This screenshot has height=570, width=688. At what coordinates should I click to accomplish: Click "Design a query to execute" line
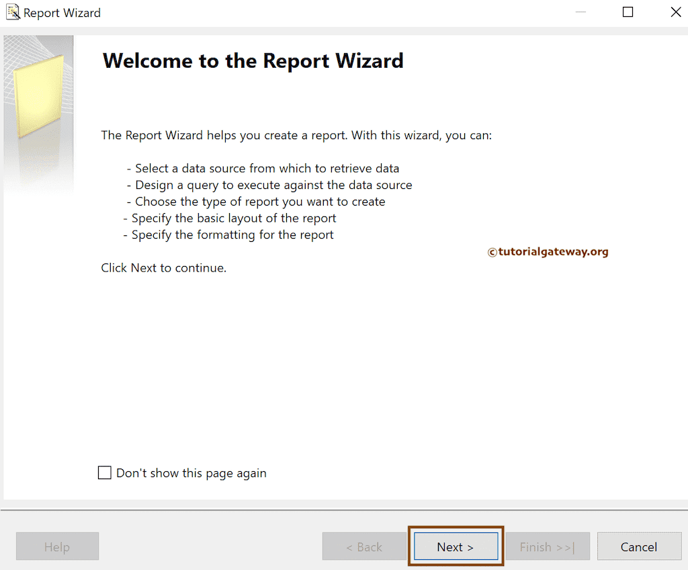click(269, 185)
